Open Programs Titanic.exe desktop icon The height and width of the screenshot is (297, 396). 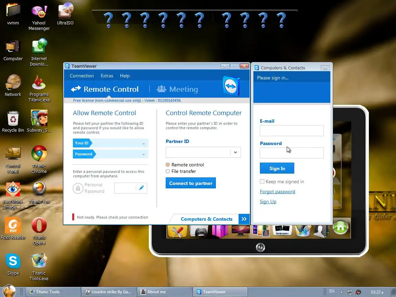pos(39,88)
